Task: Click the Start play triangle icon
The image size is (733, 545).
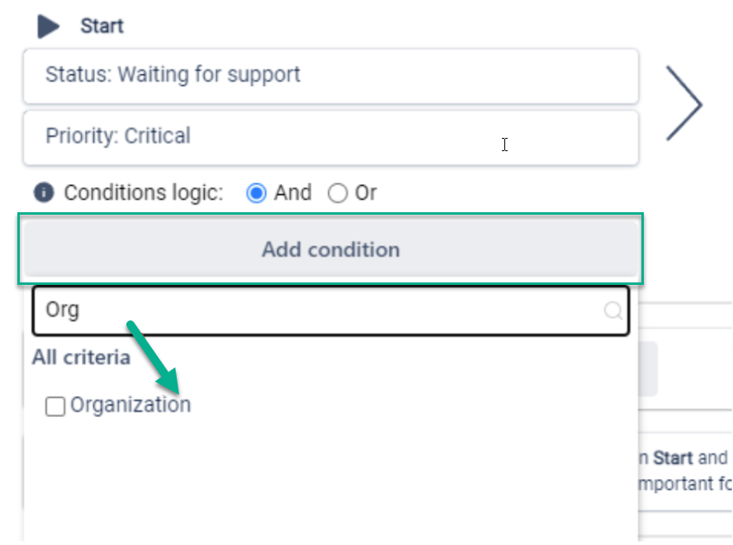Action: pyautogui.click(x=49, y=26)
